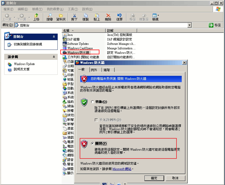Switch to the 一般 tab
The height and width of the screenshot is (185, 225).
point(83,70)
